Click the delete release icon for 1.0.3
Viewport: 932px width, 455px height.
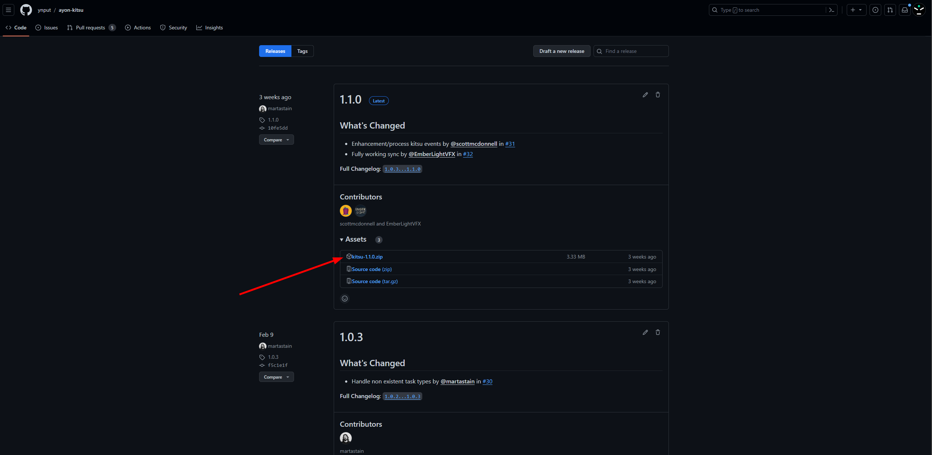658,332
